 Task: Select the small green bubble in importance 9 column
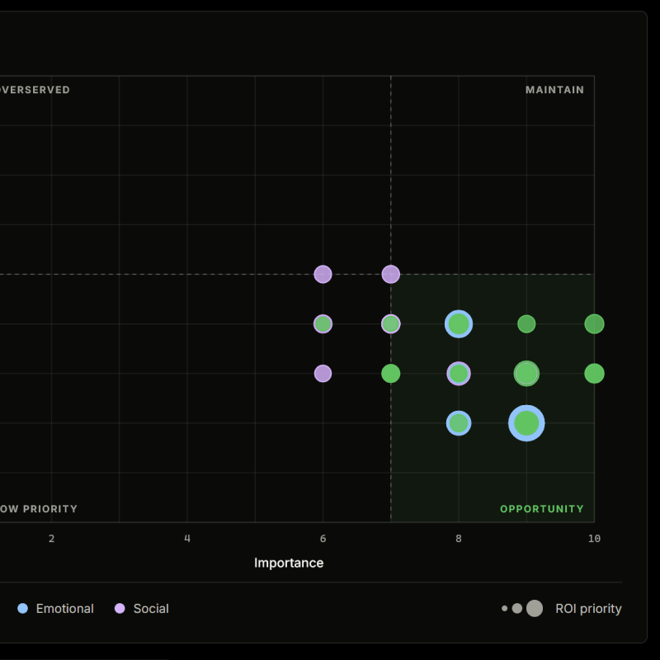coord(526,324)
